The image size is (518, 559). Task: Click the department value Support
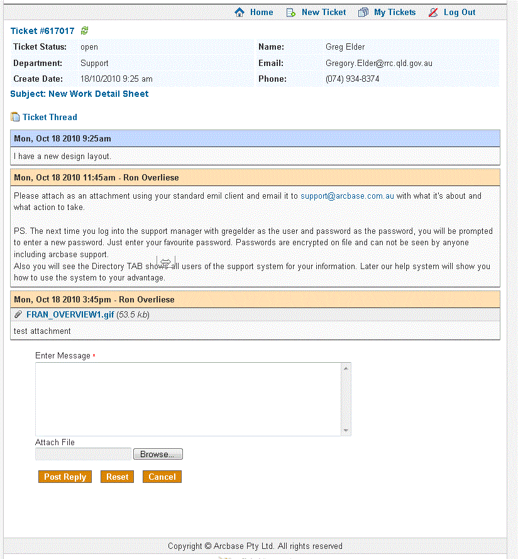coord(94,63)
